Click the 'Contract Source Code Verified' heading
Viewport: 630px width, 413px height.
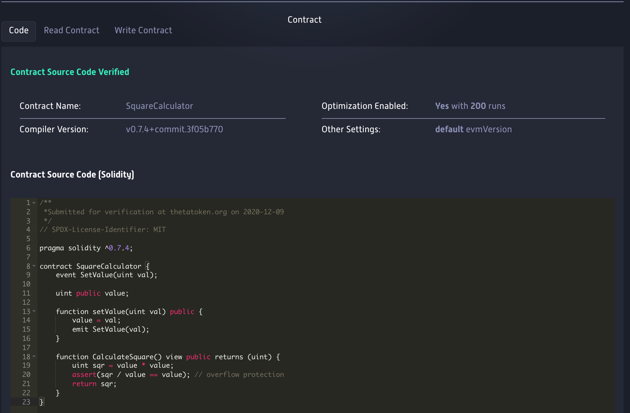[x=70, y=72]
